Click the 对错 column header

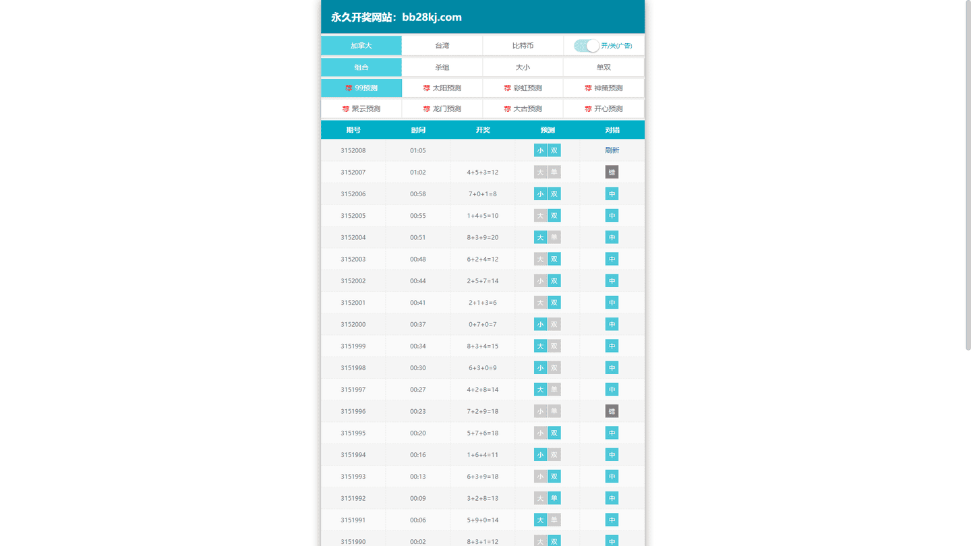pyautogui.click(x=612, y=130)
